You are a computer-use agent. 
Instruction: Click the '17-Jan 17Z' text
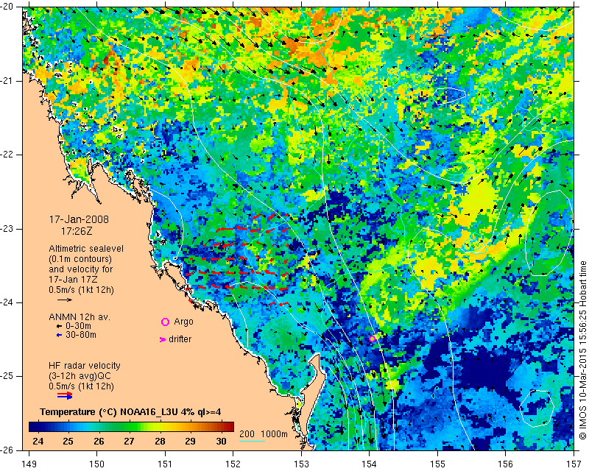(74, 280)
